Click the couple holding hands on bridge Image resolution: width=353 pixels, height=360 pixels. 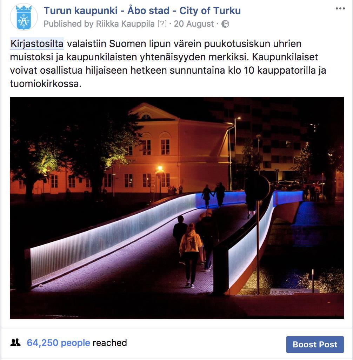[x=214, y=194]
